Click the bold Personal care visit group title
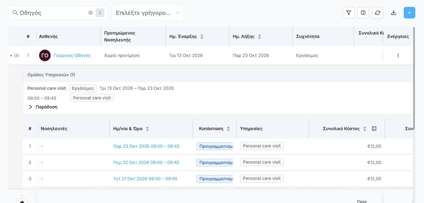The width and height of the screenshot is (424, 203). 47,88
